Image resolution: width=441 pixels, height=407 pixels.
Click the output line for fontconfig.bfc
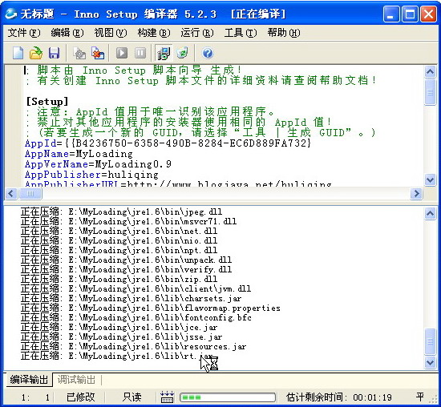(136, 317)
